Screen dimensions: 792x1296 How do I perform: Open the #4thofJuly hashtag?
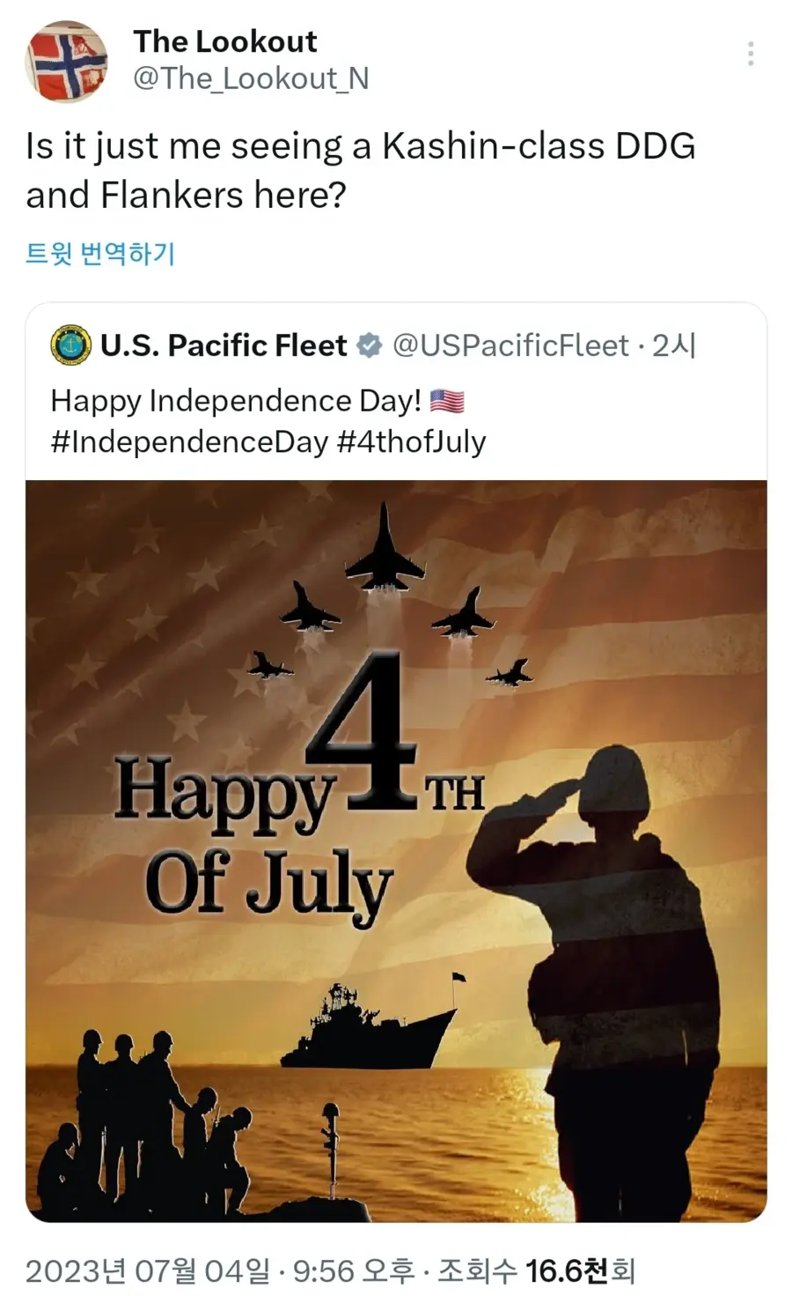coord(411,441)
